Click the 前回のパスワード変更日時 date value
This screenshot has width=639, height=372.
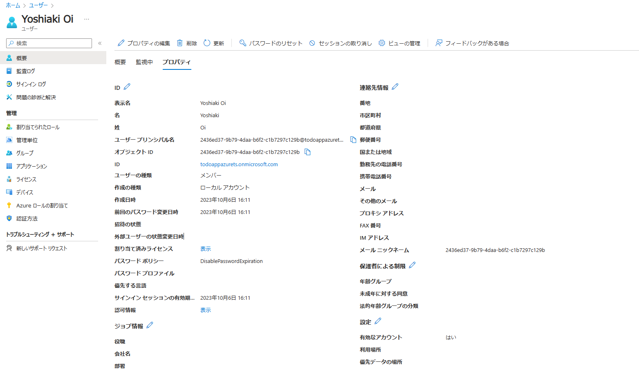(x=225, y=212)
